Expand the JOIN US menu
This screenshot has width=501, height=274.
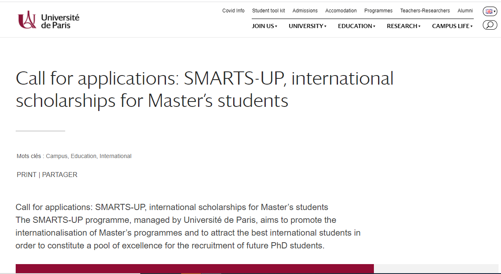click(x=265, y=26)
